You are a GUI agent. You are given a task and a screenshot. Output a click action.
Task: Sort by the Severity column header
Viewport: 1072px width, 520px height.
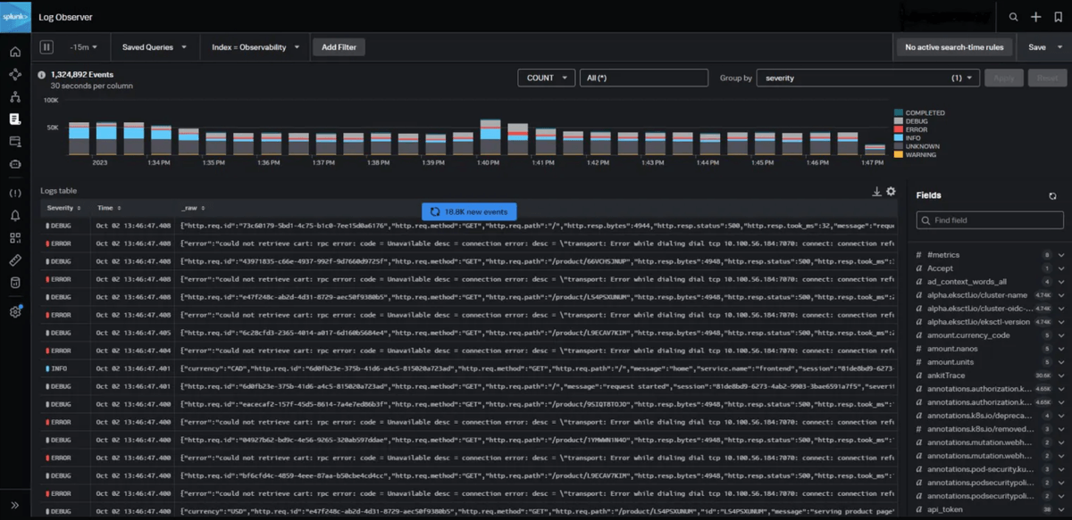pyautogui.click(x=63, y=208)
